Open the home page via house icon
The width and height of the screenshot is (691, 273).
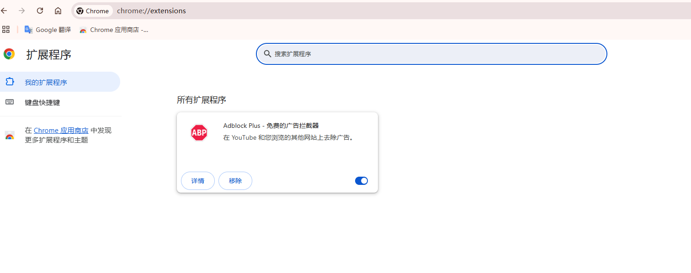58,10
